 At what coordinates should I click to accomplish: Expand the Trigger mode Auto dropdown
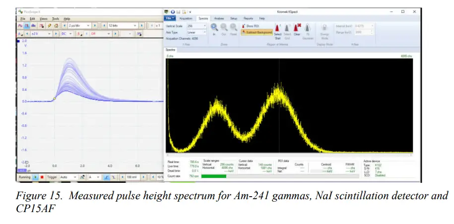(x=68, y=177)
